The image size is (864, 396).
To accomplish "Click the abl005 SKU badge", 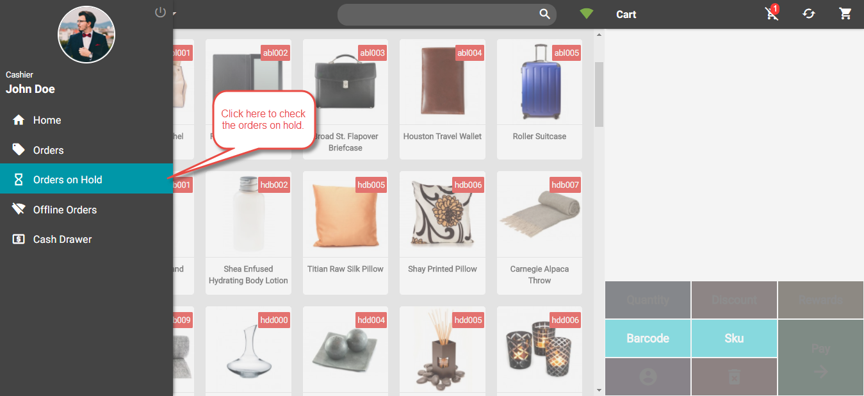I will (x=566, y=53).
